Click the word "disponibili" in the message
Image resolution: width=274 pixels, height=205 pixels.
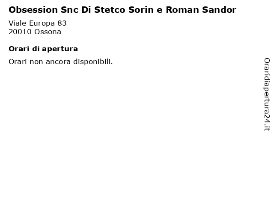click(92, 62)
